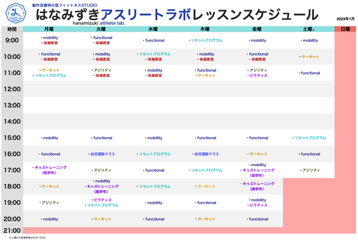Viewport: 358px width, 240px height.
Task: Click functional in the 月曜 10:00 slot
Action: pos(51,54)
